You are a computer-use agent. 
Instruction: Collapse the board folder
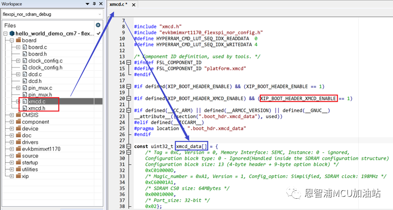[12, 40]
